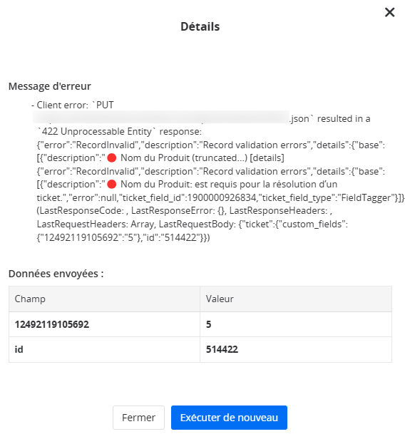Viewport: 405px width, 439px height.
Task: Select the id row label cell
Action: point(104,349)
